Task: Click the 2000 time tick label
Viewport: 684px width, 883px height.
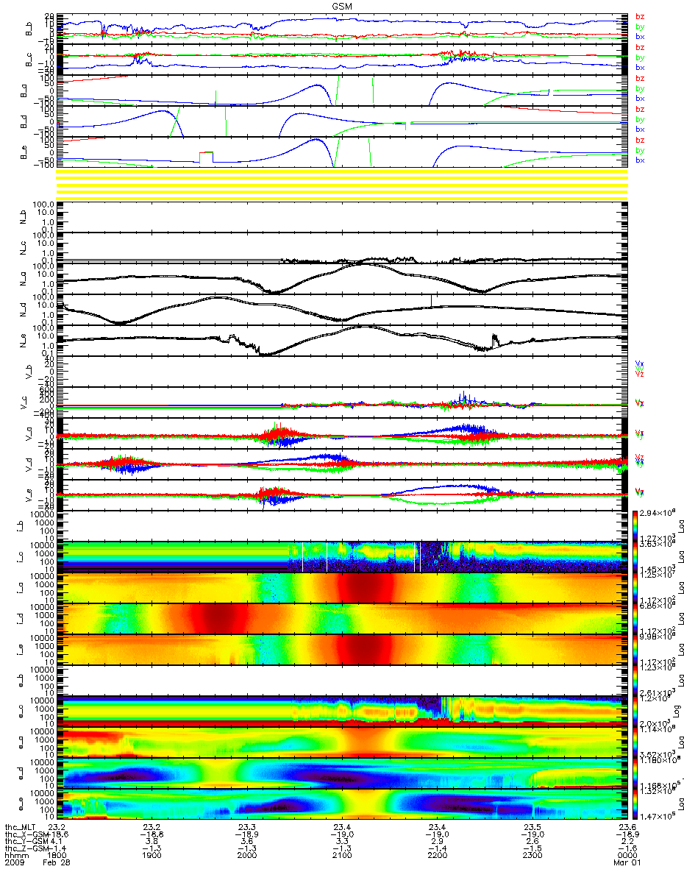Action: click(x=247, y=857)
